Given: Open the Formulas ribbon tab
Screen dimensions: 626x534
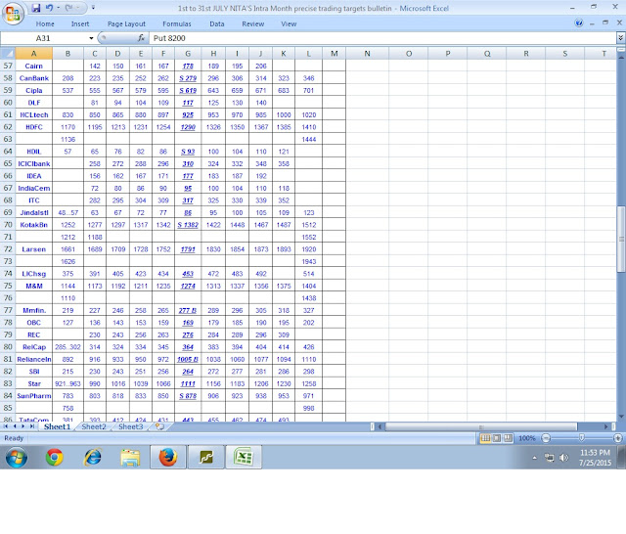Looking at the screenshot, I should tap(177, 23).
